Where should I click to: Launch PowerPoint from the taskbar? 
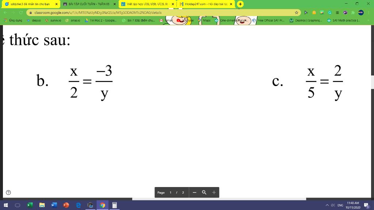(66, 205)
